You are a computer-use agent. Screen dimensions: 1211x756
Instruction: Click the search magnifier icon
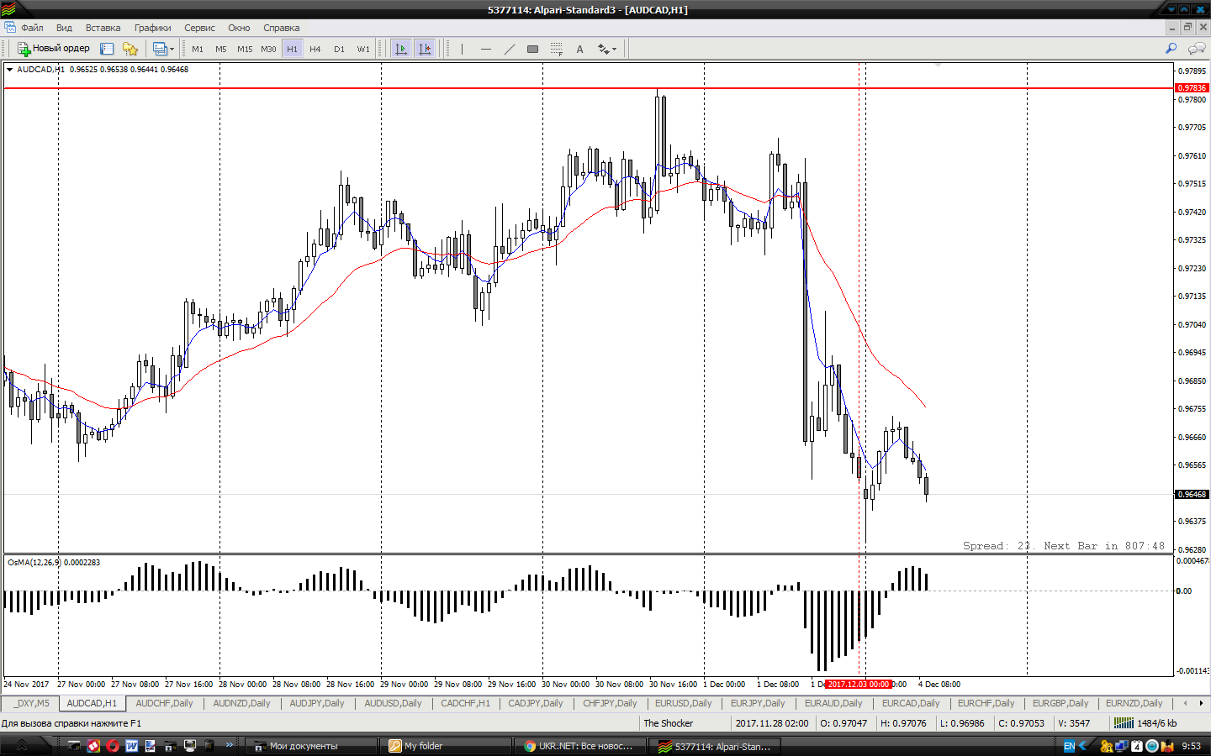(x=1171, y=49)
